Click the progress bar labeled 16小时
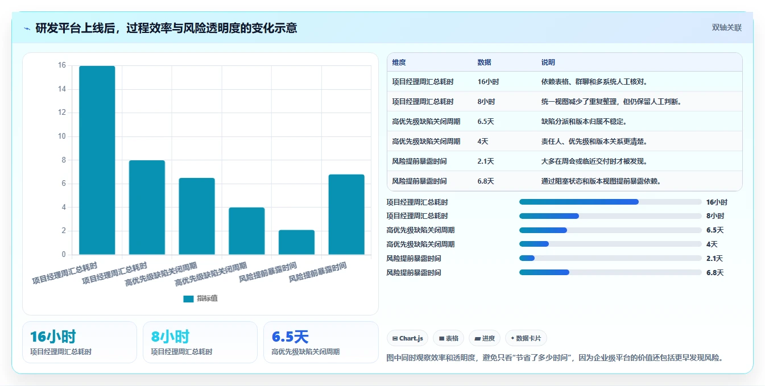Viewport: 765px width, 386px height. click(610, 202)
